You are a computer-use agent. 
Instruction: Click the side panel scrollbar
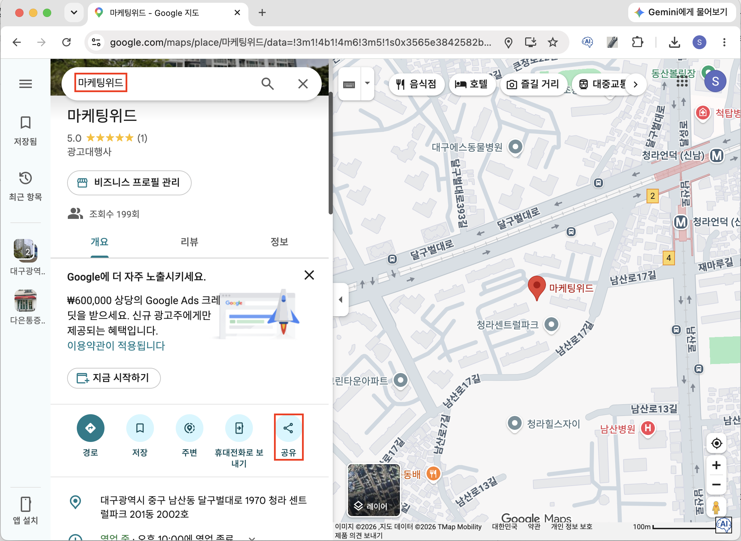pyautogui.click(x=330, y=152)
